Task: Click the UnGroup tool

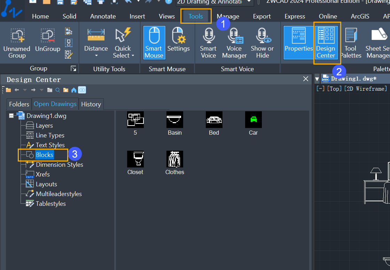Action: click(x=48, y=40)
